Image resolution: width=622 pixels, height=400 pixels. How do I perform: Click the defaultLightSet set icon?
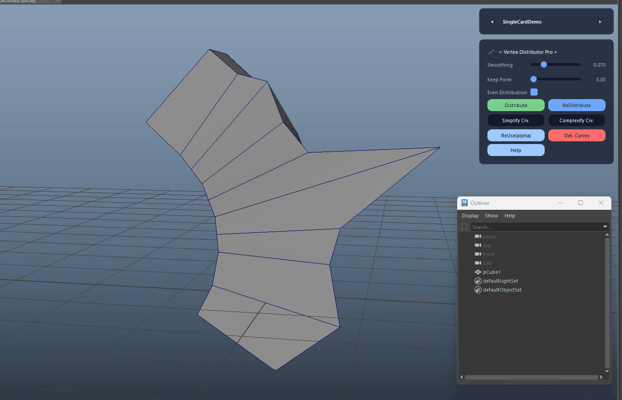tap(478, 281)
